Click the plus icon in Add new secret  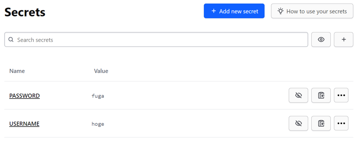[214, 11]
